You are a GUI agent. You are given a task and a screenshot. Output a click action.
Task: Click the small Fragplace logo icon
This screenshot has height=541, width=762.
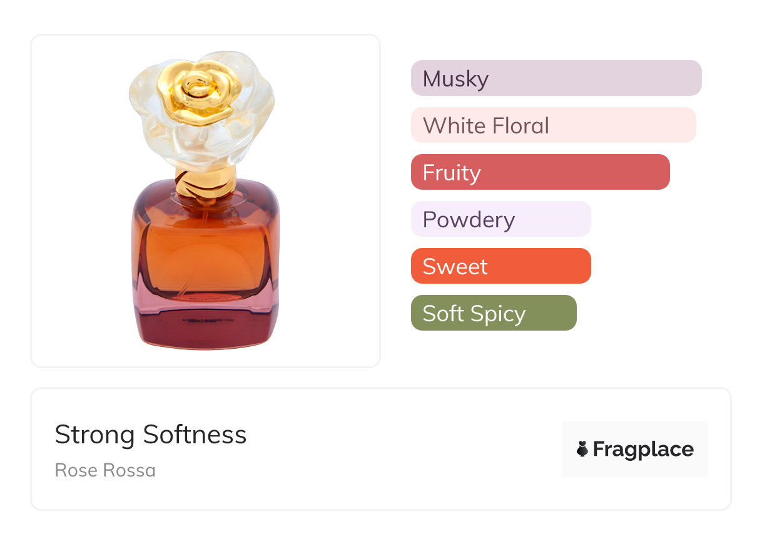pyautogui.click(x=582, y=449)
